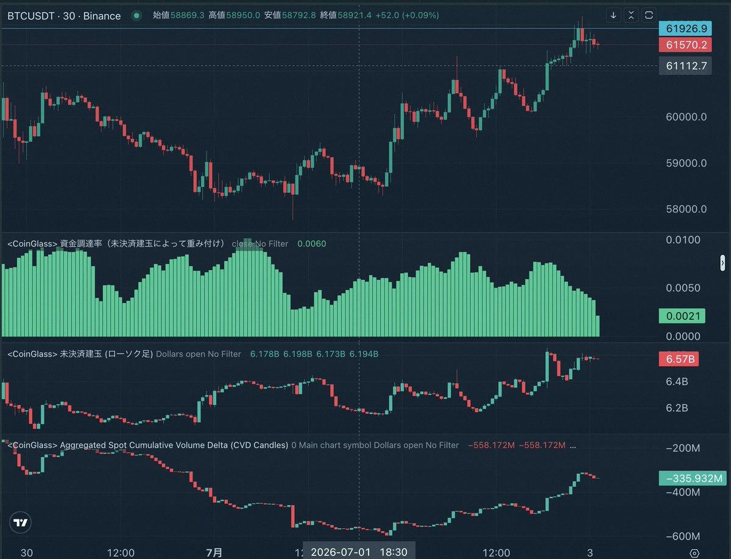Click the 6.178B open interest legend value
Screen dimensions: 731x559
point(265,354)
